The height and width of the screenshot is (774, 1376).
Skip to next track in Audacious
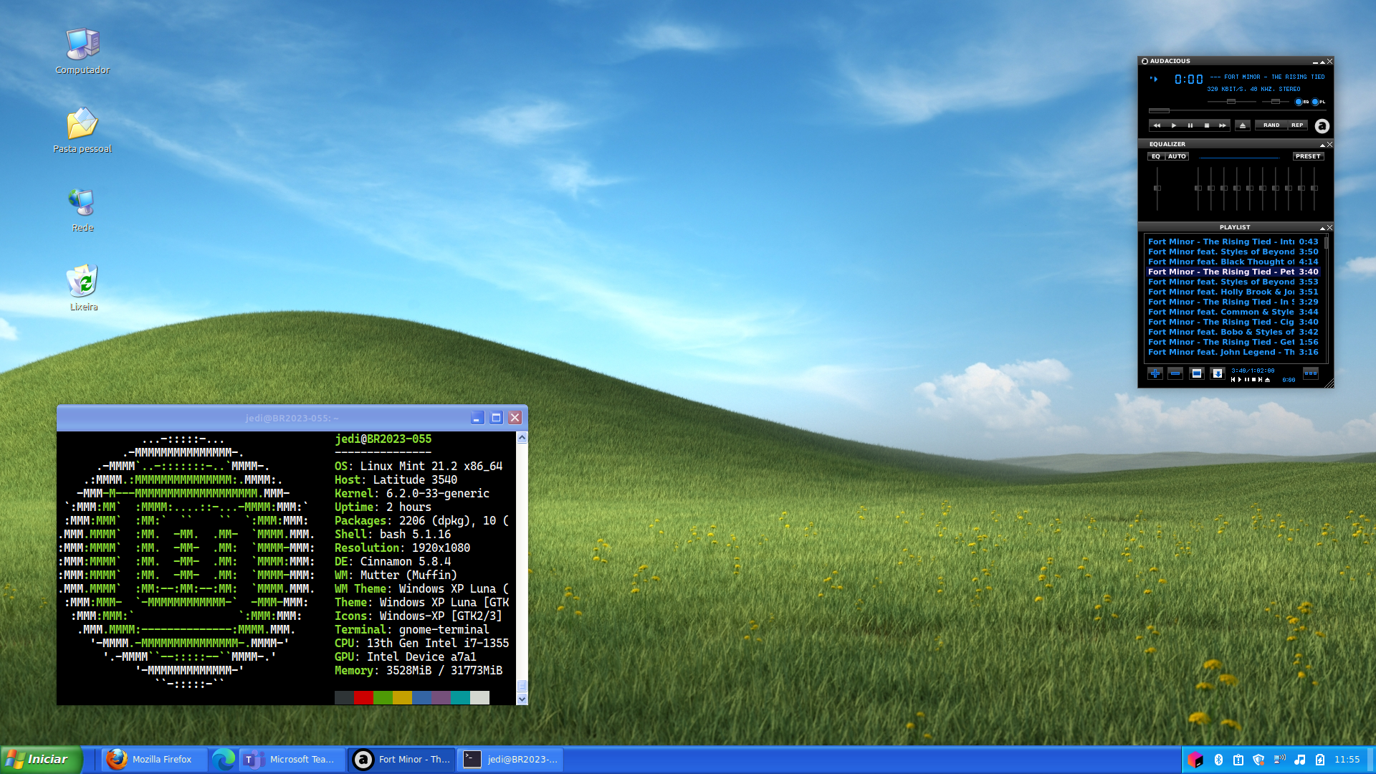click(1223, 125)
